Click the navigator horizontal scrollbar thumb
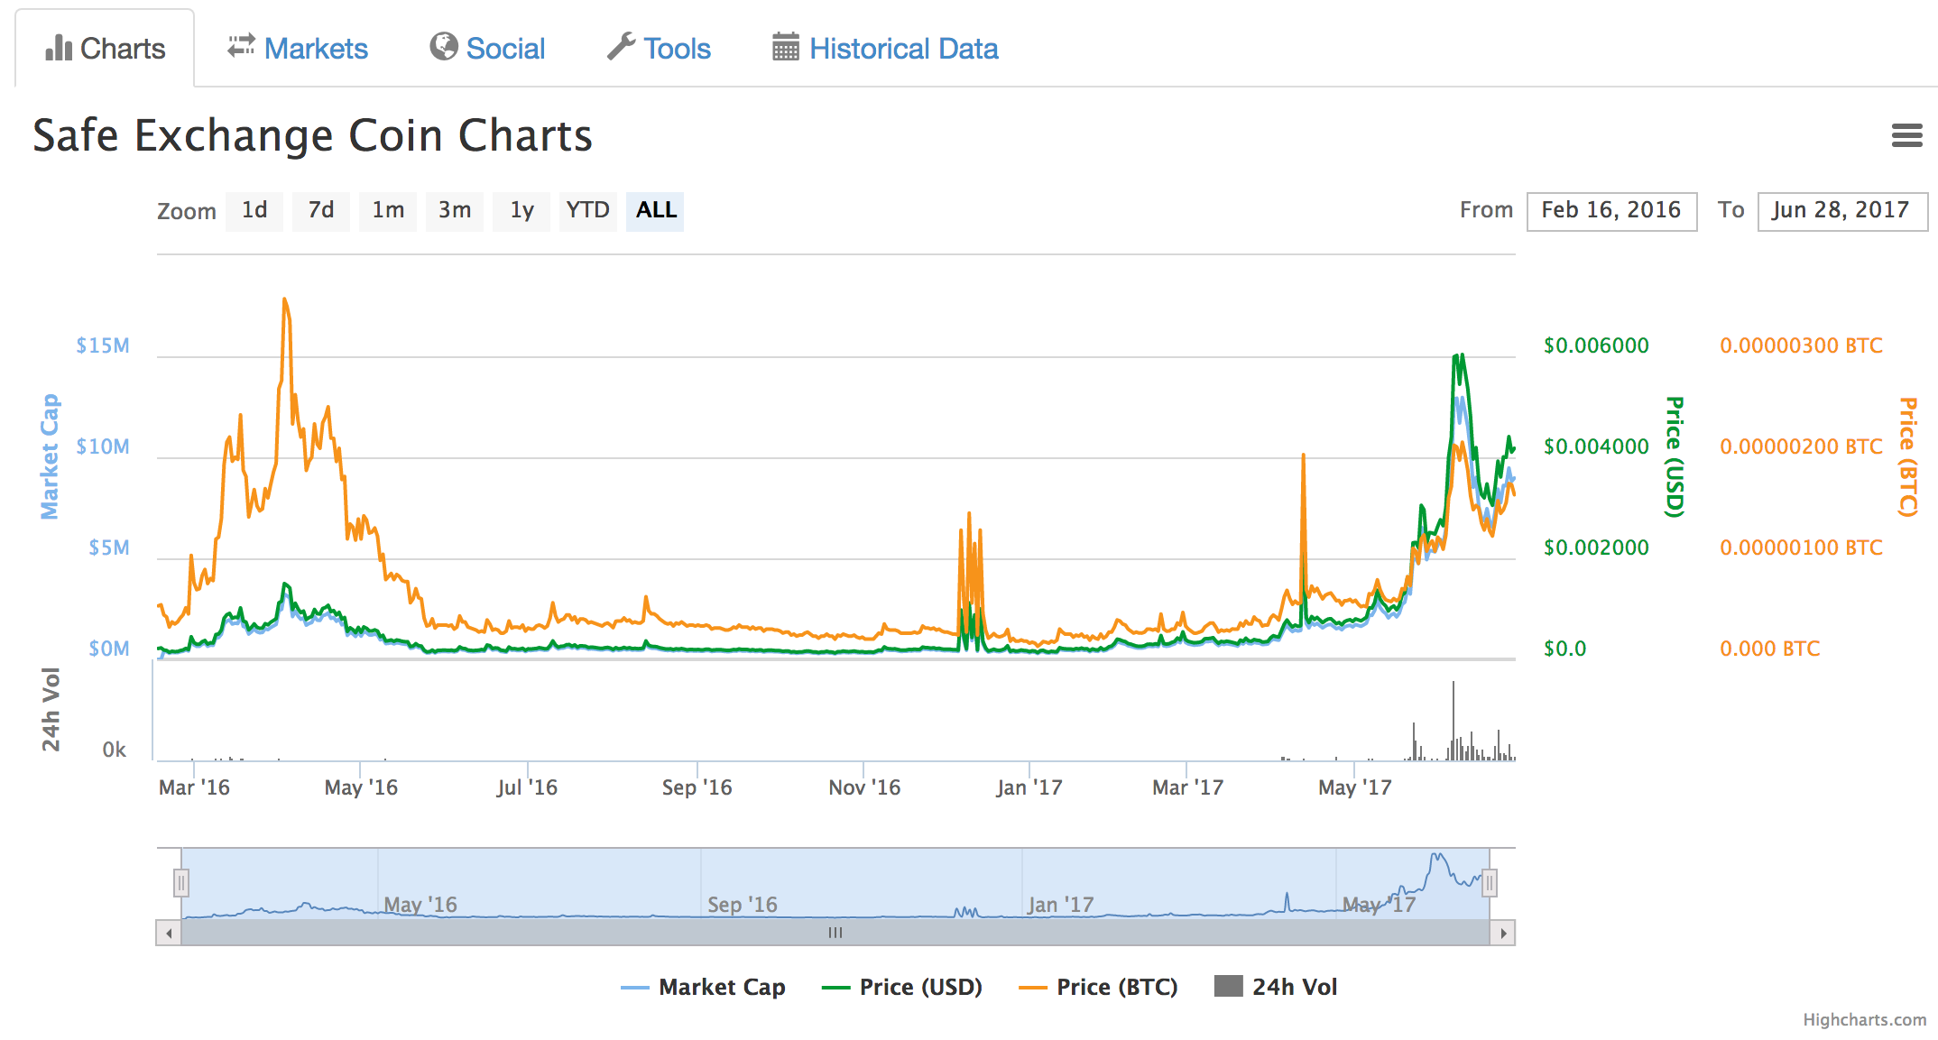The height and width of the screenshot is (1040, 1938). pos(835,933)
